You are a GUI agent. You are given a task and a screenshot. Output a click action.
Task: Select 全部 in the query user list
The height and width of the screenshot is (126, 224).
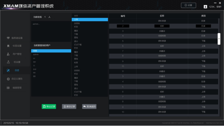[x=51, y=51]
